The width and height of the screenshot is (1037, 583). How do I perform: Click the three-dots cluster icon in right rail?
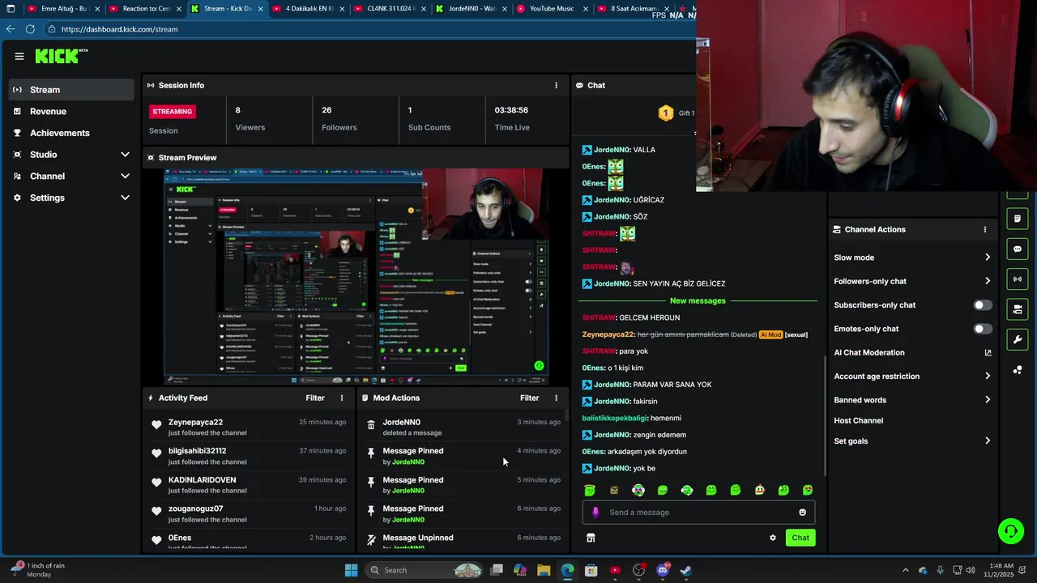coord(1018,369)
